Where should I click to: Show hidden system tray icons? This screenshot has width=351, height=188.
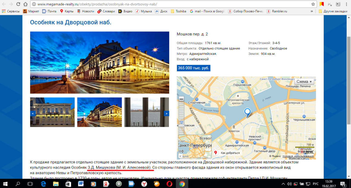click(283, 184)
